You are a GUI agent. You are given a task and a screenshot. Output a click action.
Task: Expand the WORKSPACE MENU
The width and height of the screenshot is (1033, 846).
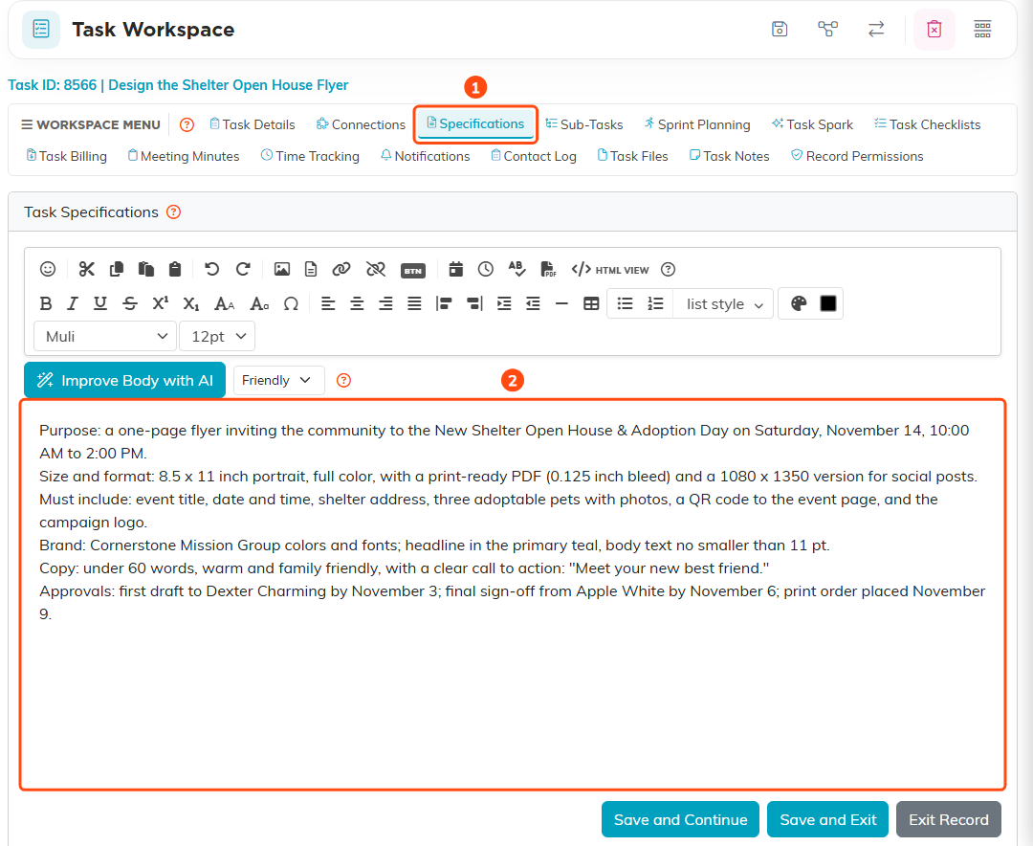(91, 124)
